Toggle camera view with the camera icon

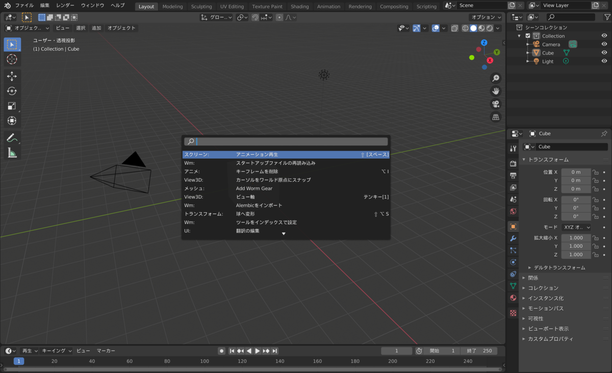(x=495, y=104)
